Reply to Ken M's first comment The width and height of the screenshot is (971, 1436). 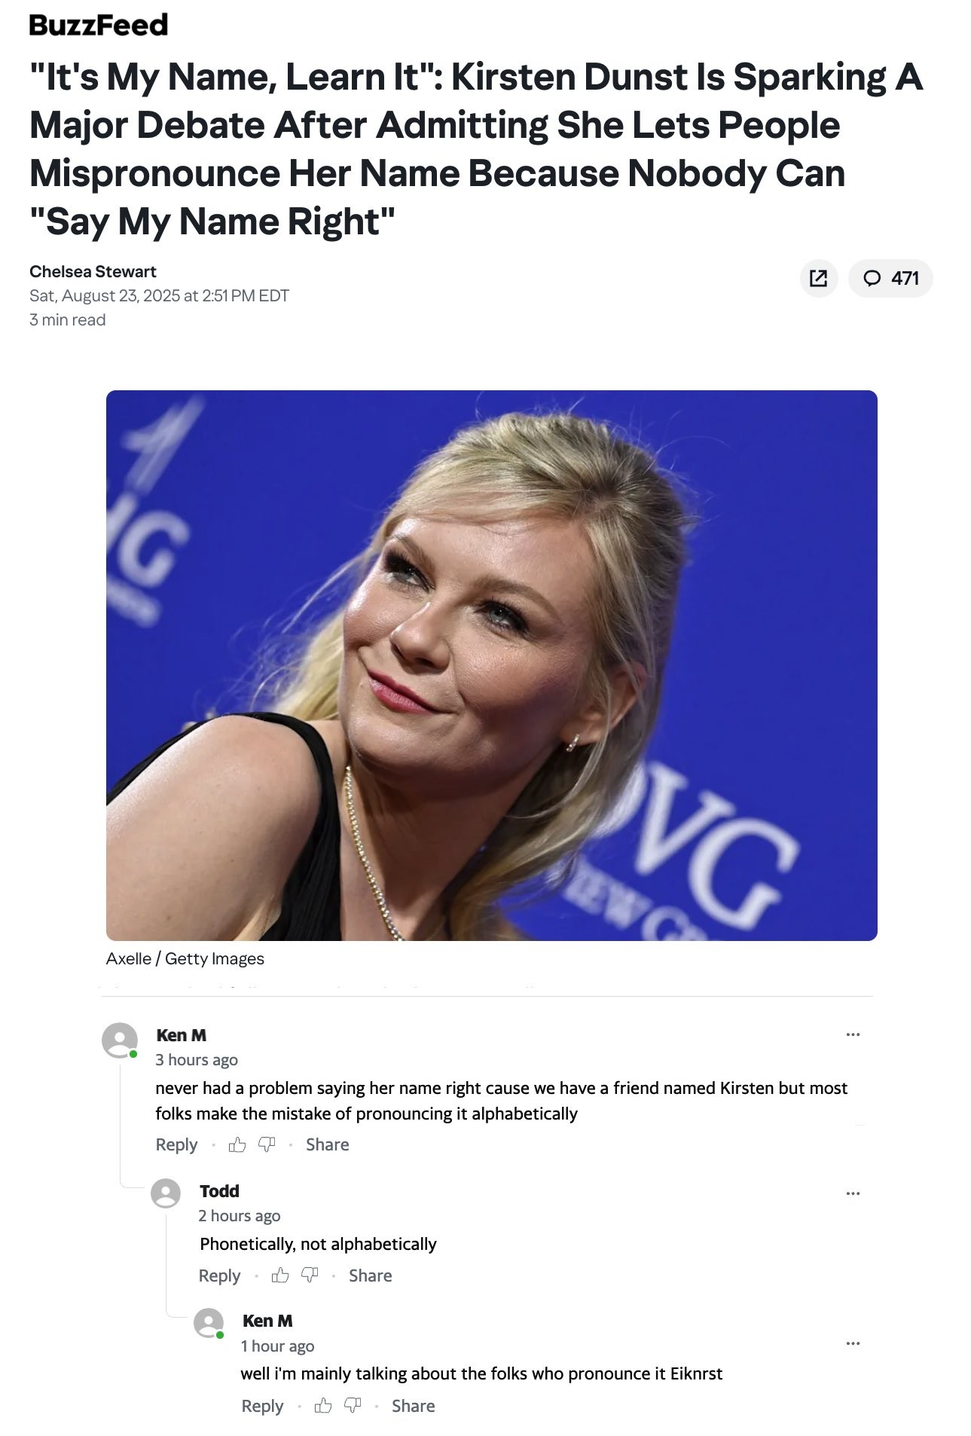176,1144
